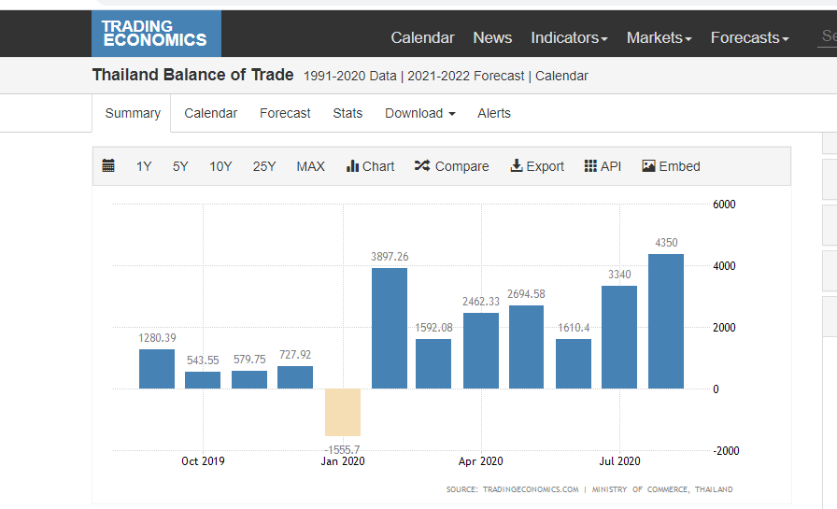Open the API grid icon
The width and height of the screenshot is (837, 509).
tap(590, 166)
